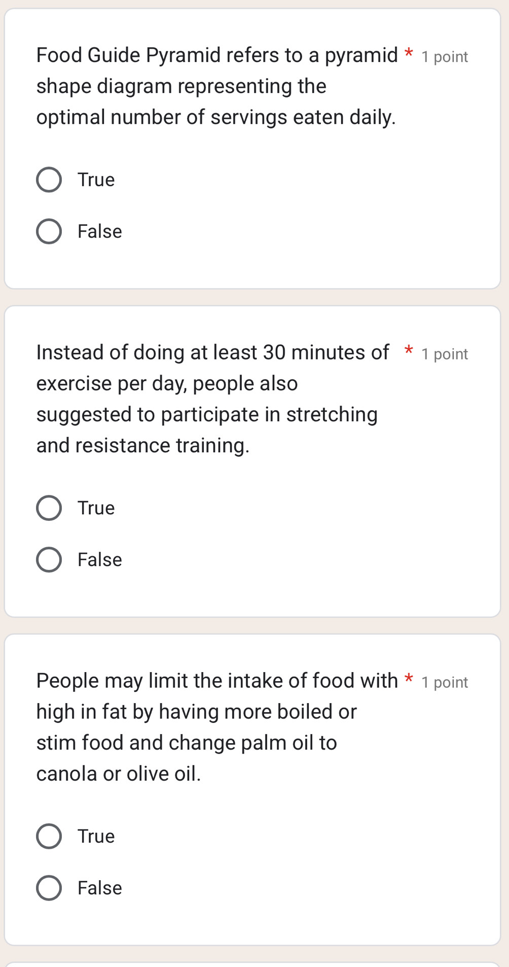The image size is (509, 967).
Task: Click the False label text beside its radio button
Action: (x=99, y=231)
